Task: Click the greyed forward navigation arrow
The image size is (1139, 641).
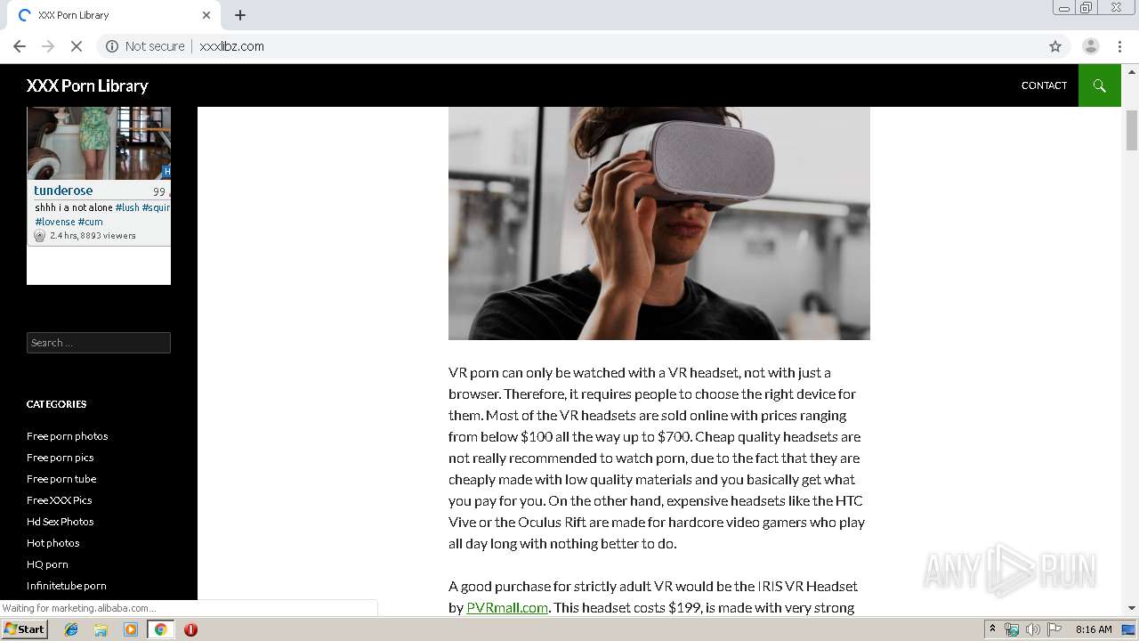Action: tap(48, 46)
